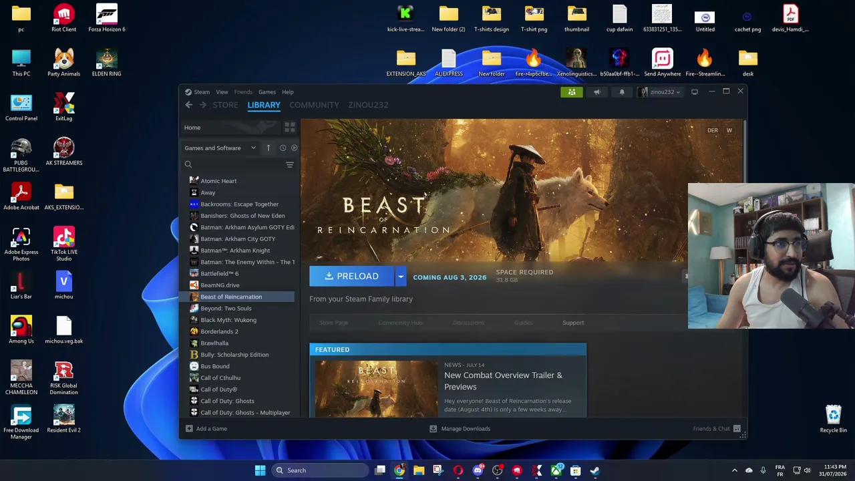Open the Preload options dropdown arrow
855x481 pixels.
[401, 276]
